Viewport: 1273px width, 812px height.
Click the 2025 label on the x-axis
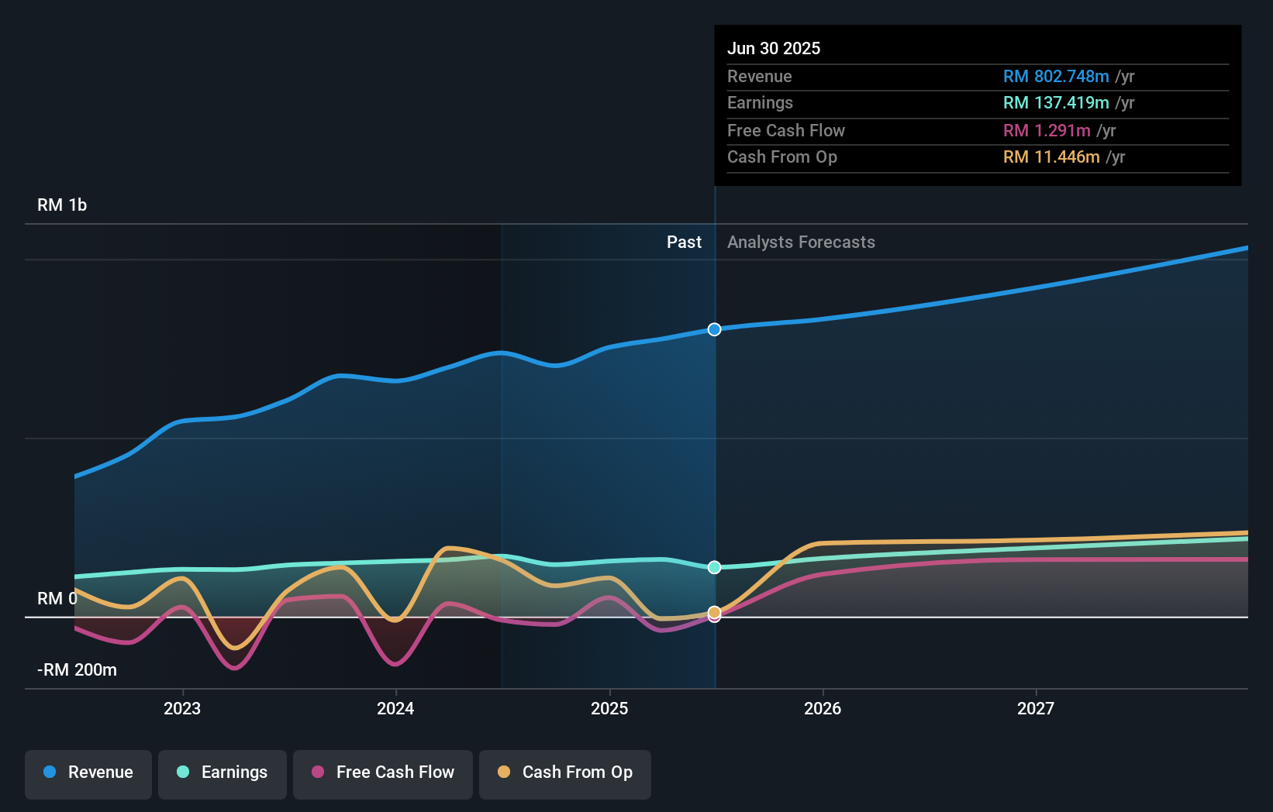(609, 707)
